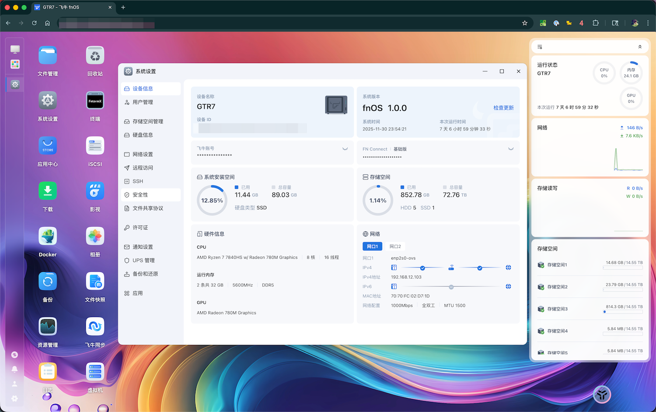Reveal the hidden 飞牛账号 value
The width and height of the screenshot is (656, 412).
(x=345, y=149)
